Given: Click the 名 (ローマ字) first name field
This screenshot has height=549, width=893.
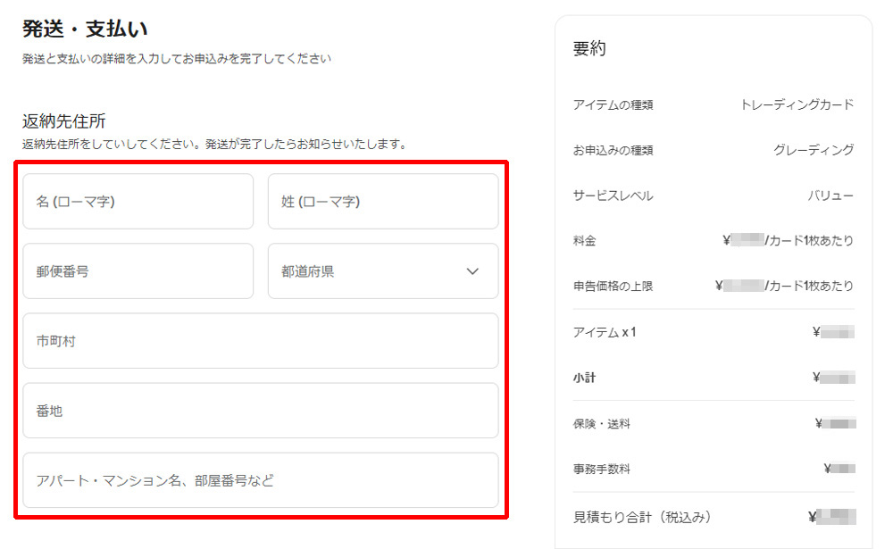Looking at the screenshot, I should pos(138,202).
